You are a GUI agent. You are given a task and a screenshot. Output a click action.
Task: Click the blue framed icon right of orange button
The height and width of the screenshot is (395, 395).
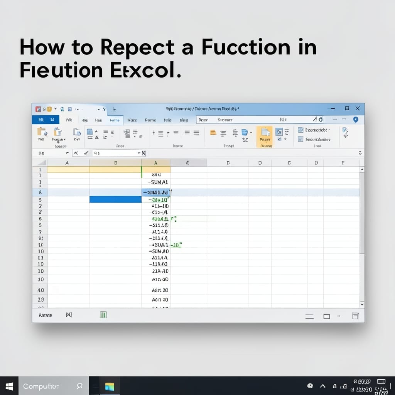tap(279, 132)
